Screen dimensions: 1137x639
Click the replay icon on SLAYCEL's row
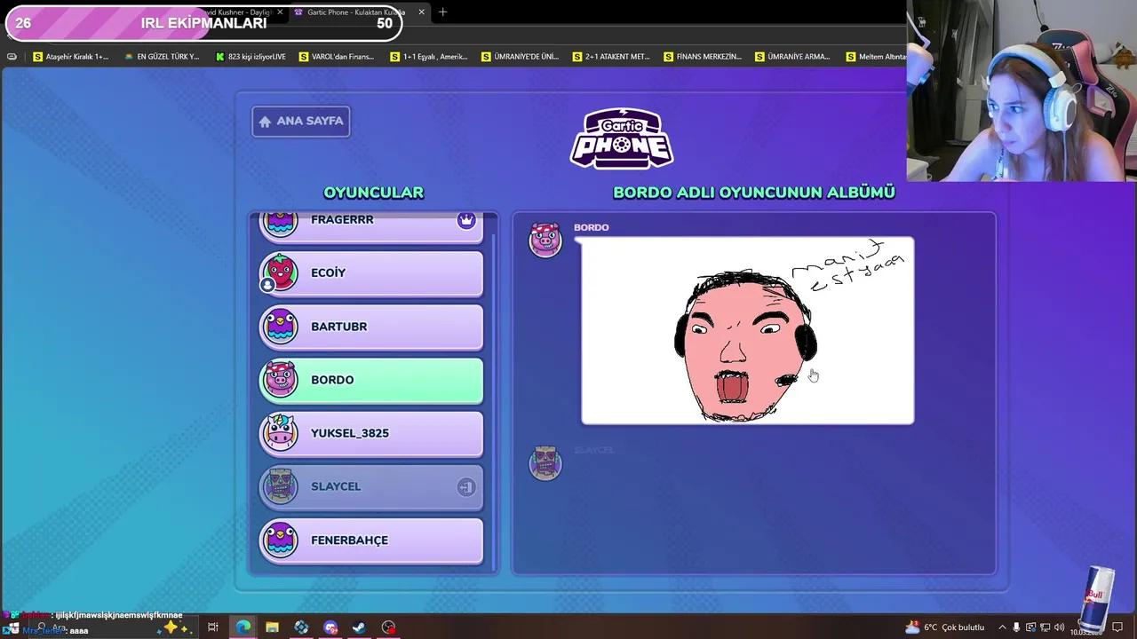466,486
